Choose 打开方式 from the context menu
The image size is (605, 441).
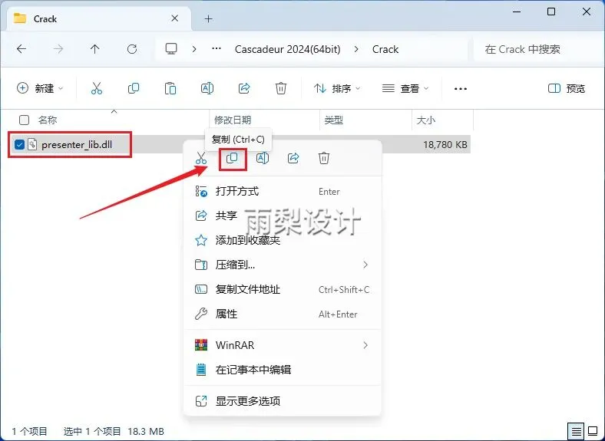tap(283, 191)
